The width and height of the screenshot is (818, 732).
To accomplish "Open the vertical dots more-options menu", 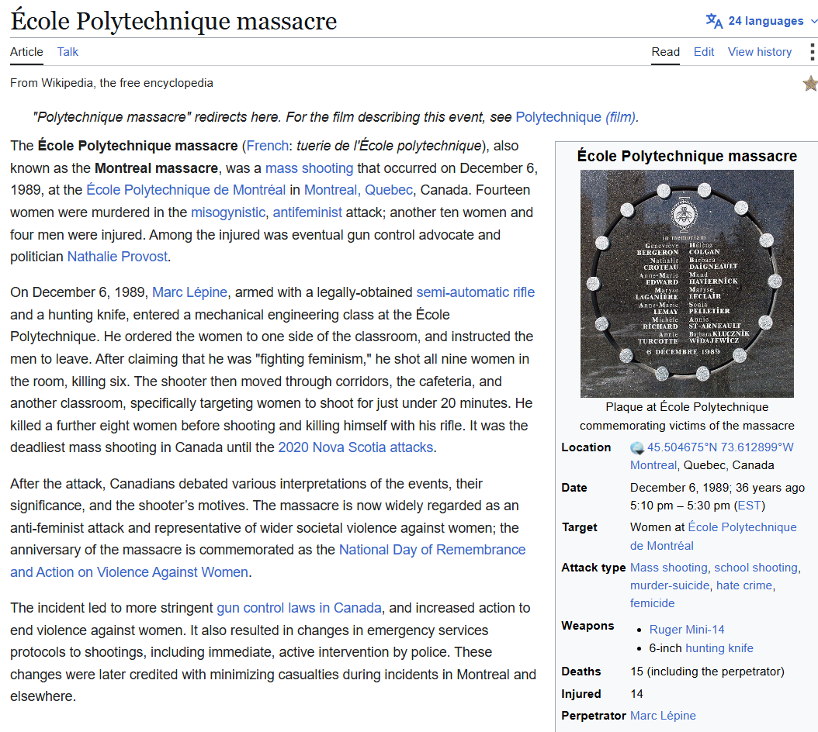I will point(812,52).
